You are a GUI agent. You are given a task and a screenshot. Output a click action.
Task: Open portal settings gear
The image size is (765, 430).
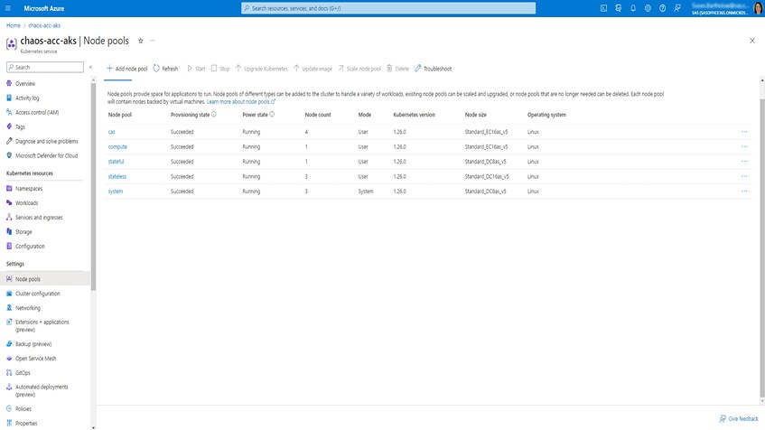[648, 8]
